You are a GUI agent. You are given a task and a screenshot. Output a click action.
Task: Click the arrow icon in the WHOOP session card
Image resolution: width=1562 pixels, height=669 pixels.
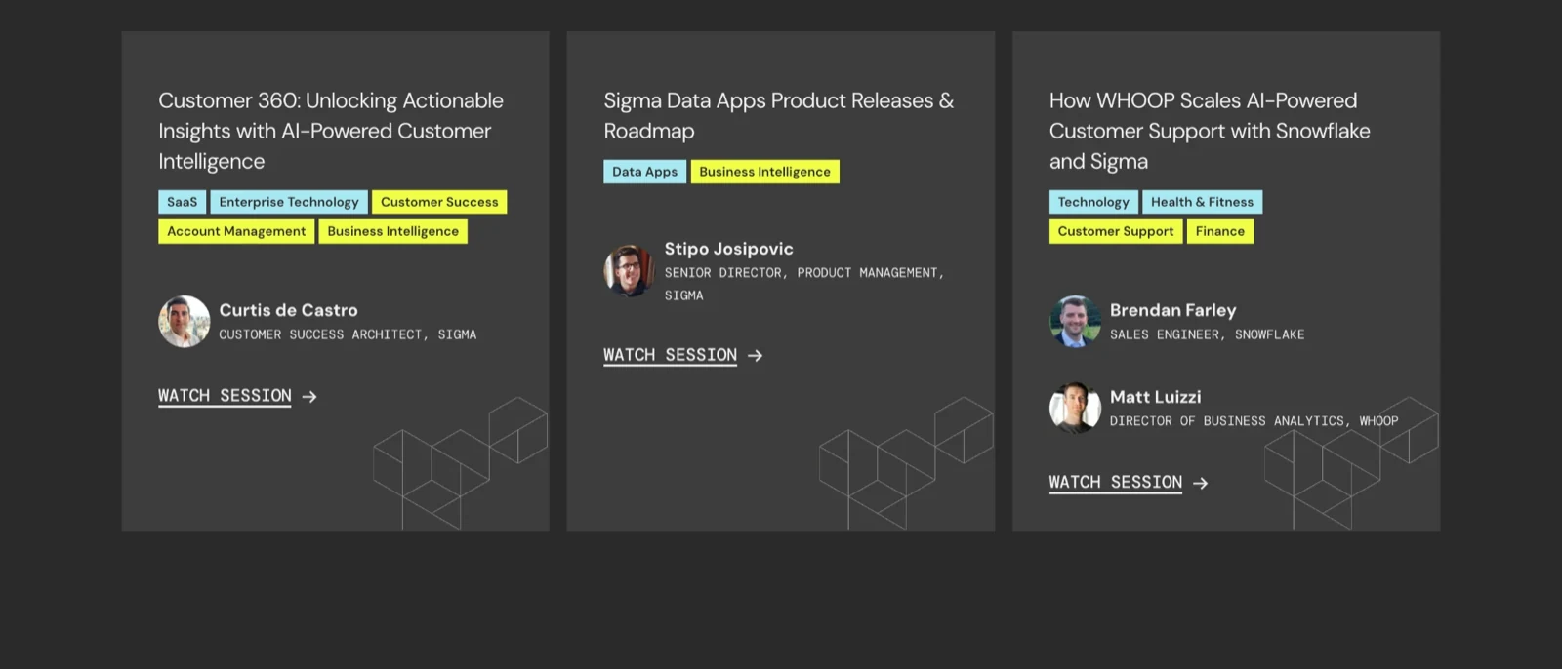[x=1200, y=483]
